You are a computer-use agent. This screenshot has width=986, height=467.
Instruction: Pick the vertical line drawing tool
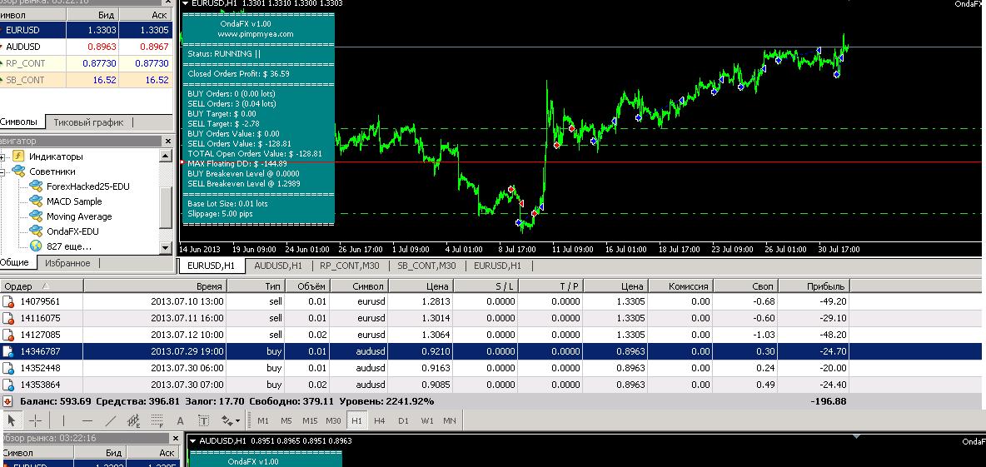point(63,420)
